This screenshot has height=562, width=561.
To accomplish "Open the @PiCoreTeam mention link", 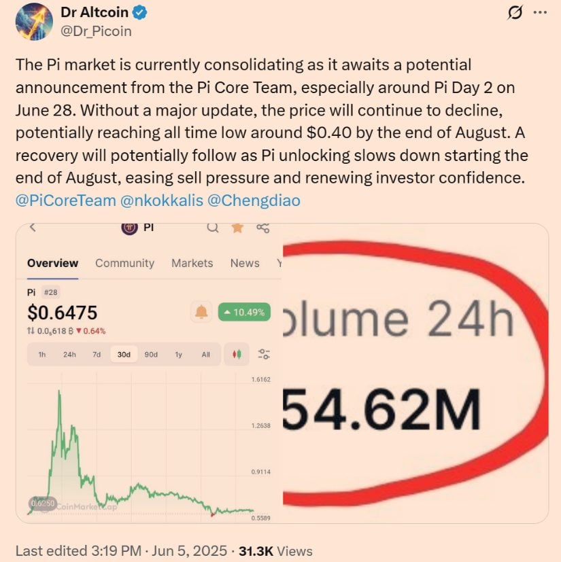I will coord(66,200).
